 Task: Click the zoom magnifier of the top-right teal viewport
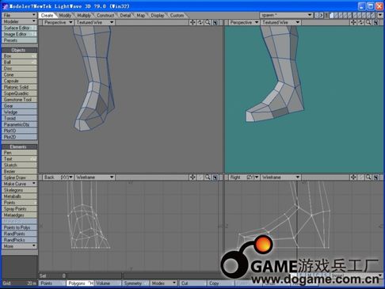[x=368, y=22]
